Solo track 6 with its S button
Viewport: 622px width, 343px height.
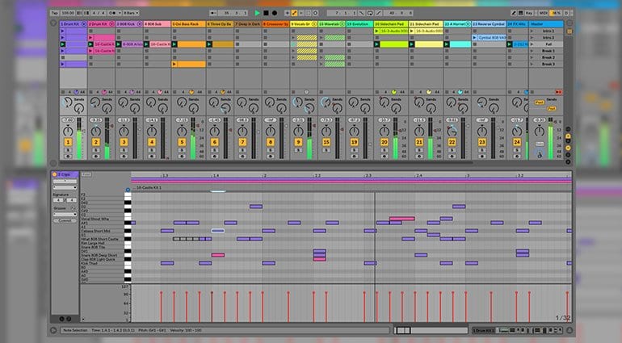click(x=215, y=150)
